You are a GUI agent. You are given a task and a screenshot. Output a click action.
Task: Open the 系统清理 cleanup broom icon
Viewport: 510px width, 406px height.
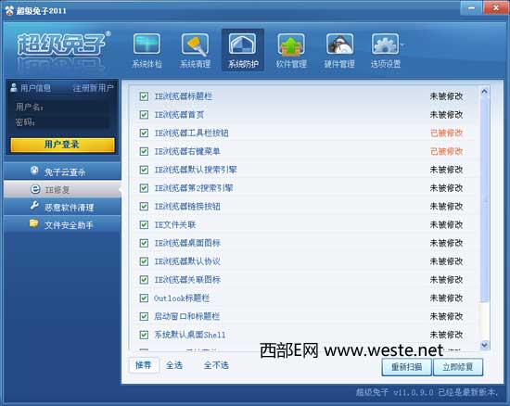[x=195, y=44]
